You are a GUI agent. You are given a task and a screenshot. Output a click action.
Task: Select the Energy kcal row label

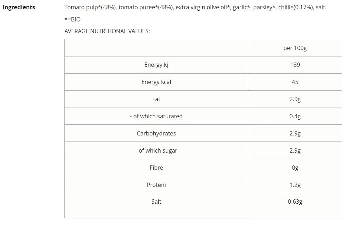click(156, 82)
